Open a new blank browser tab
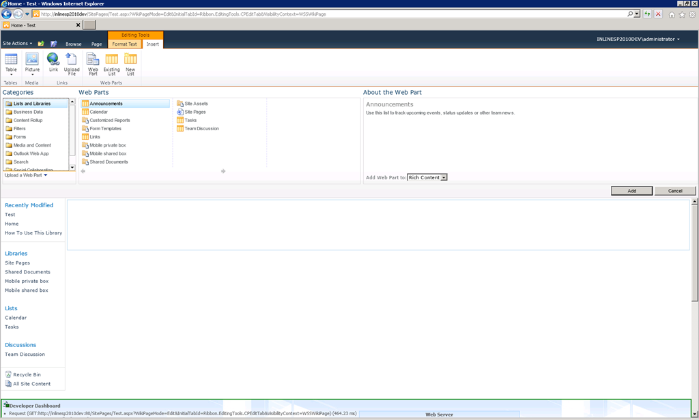 89,25
